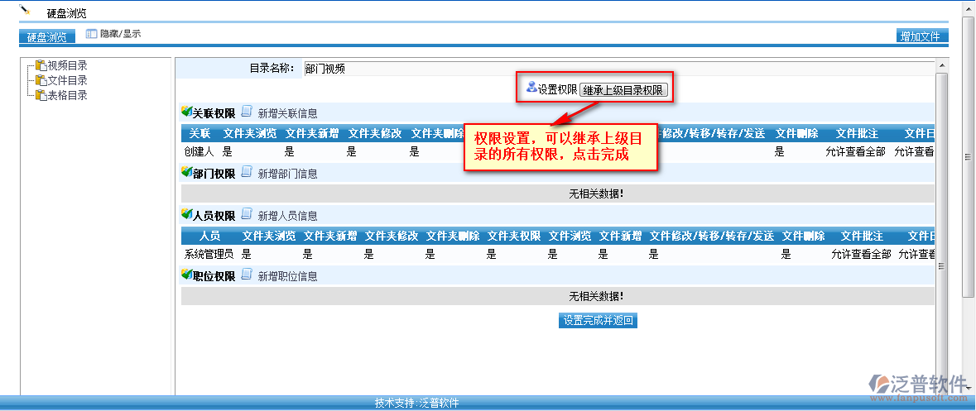Toggle sidebar with 隐藏/显示 text
The width and height of the screenshot is (976, 411).
120,34
